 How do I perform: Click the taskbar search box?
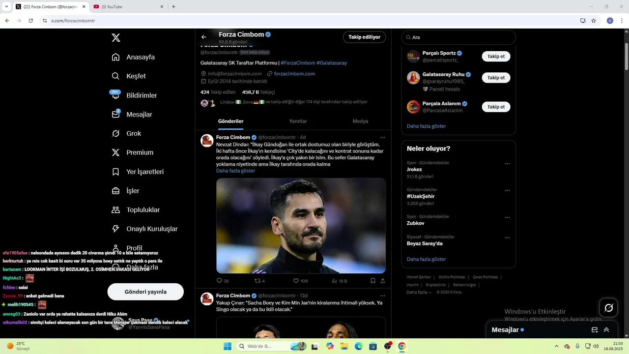coord(272,346)
